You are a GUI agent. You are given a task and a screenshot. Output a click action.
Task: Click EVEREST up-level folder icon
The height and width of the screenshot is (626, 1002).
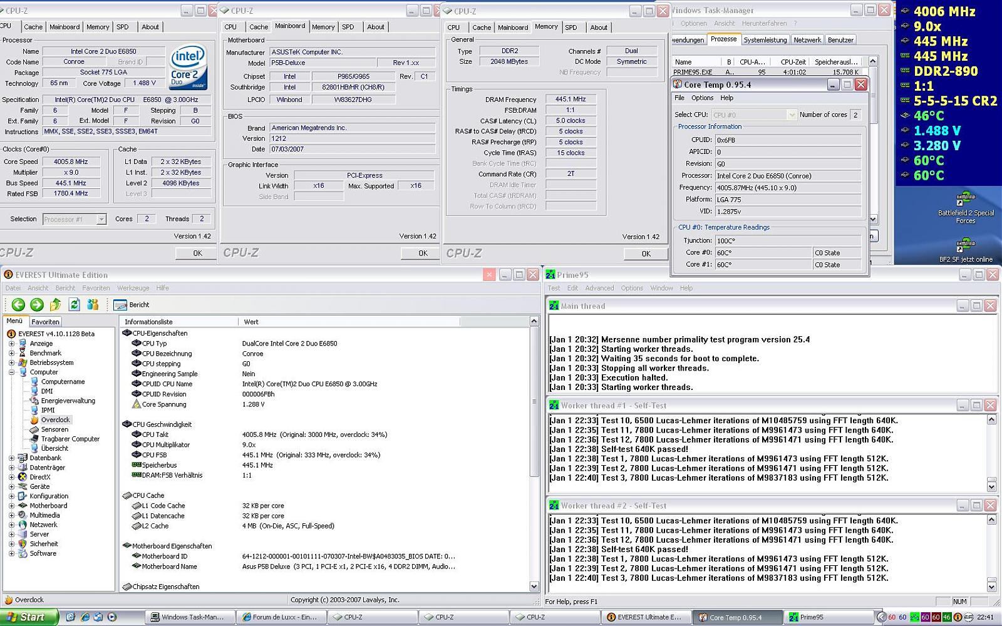(56, 305)
